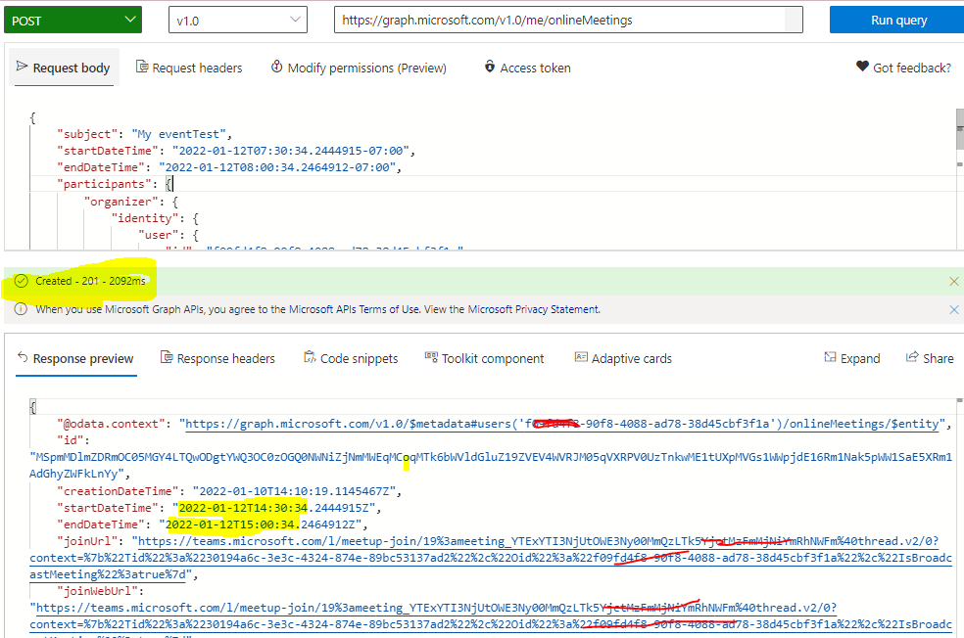Click the "user" line in request body
Image resolution: width=964 pixels, height=638 pixels.
[x=169, y=235]
